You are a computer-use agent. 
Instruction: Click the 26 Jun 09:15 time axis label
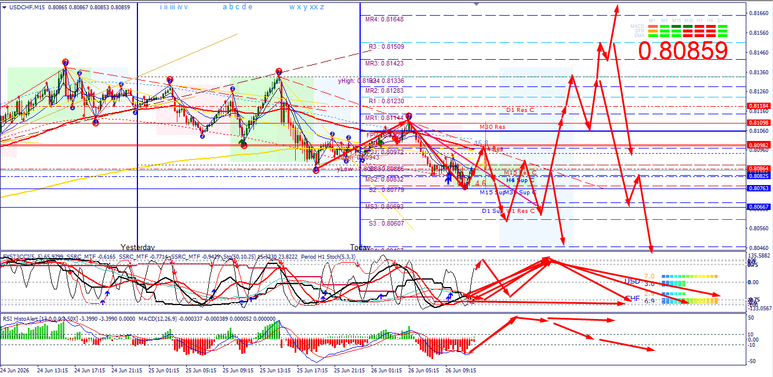[x=460, y=369]
